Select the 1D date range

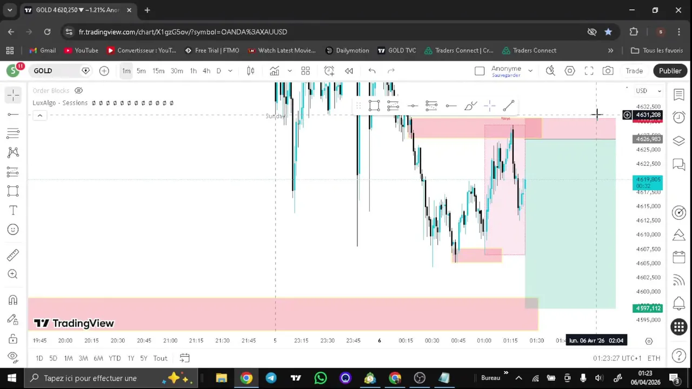click(39, 358)
